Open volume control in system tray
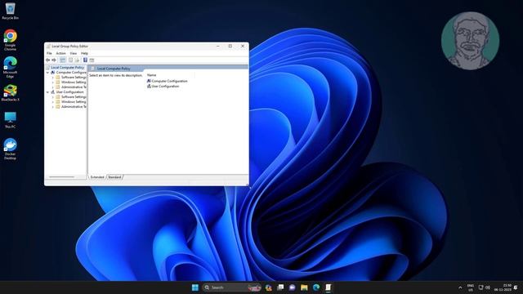523x294 pixels. [488, 287]
